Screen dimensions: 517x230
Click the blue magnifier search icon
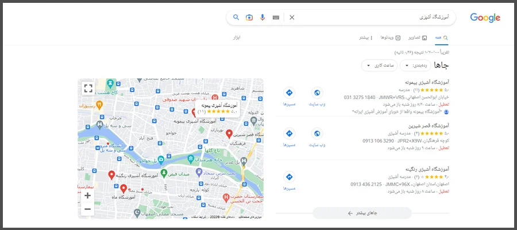pos(236,17)
